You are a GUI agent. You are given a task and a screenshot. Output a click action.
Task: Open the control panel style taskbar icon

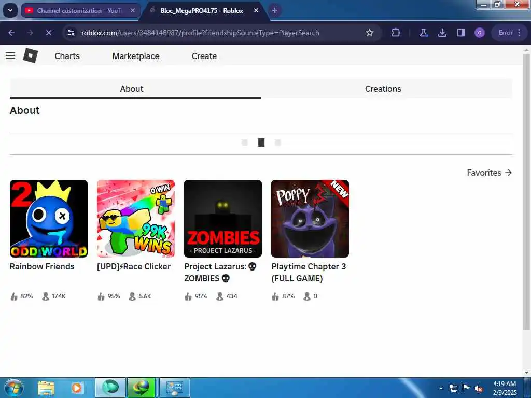175,388
